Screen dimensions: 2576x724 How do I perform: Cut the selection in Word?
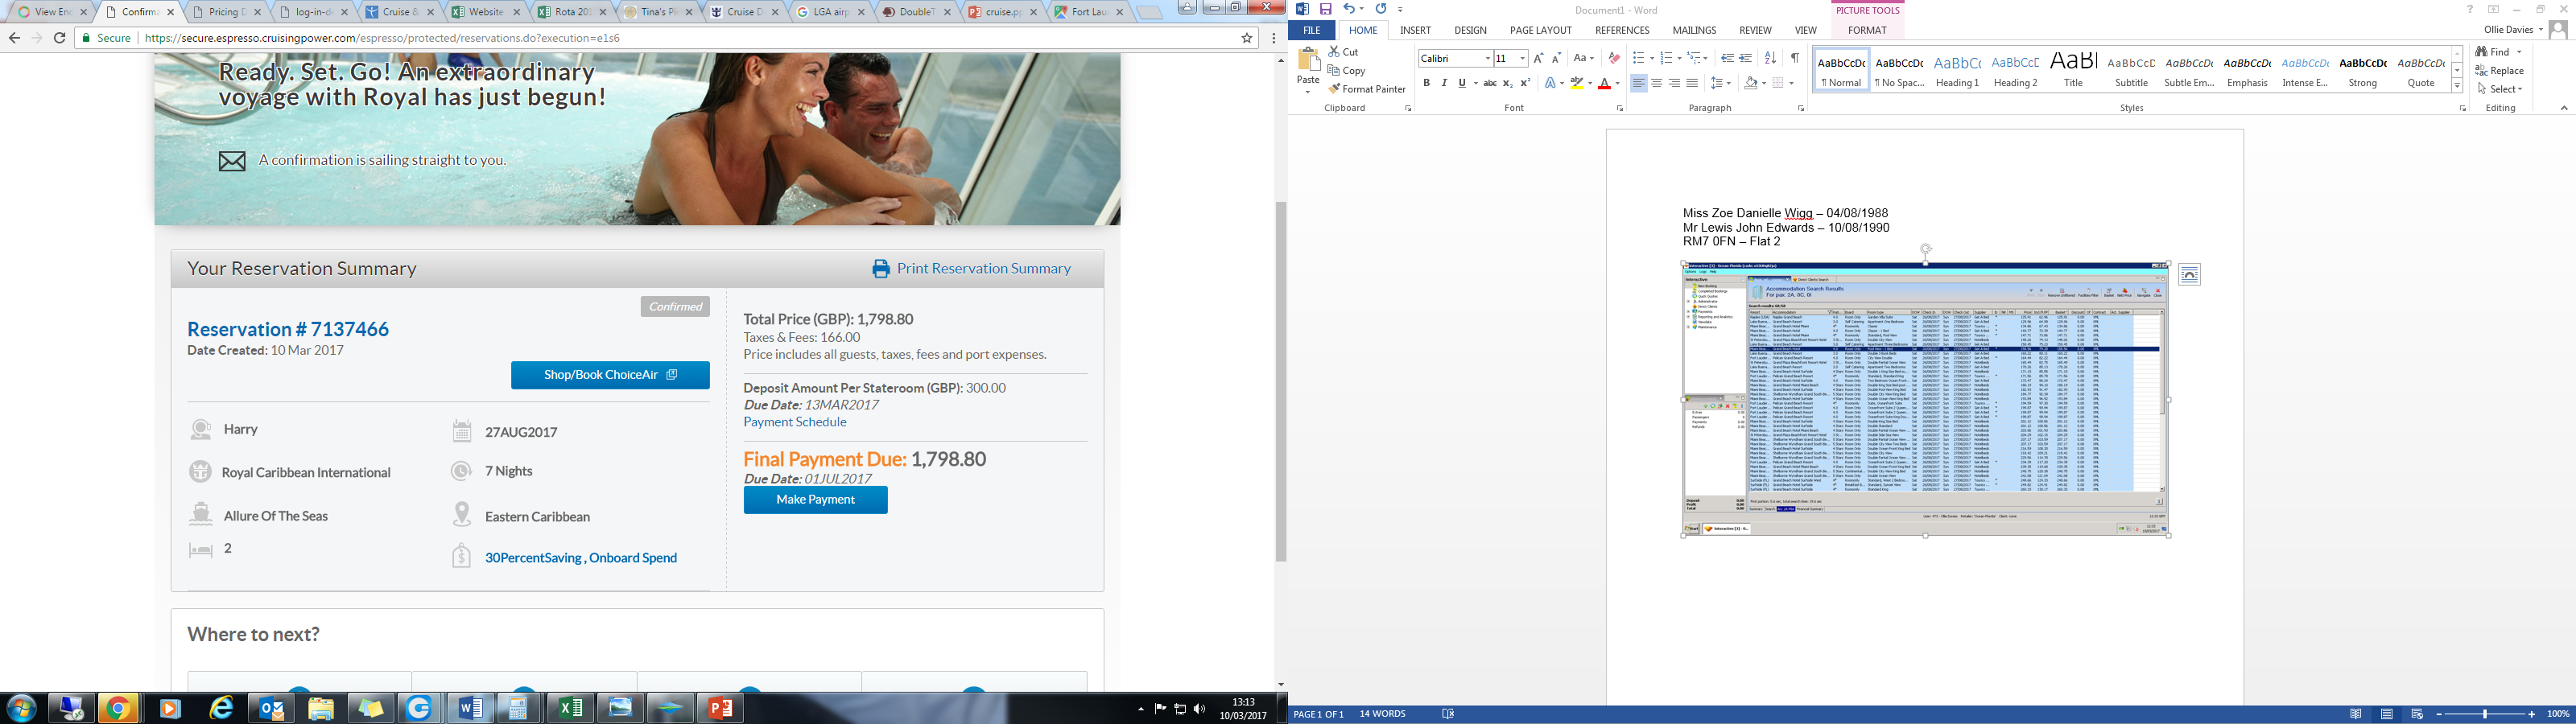click(1344, 52)
